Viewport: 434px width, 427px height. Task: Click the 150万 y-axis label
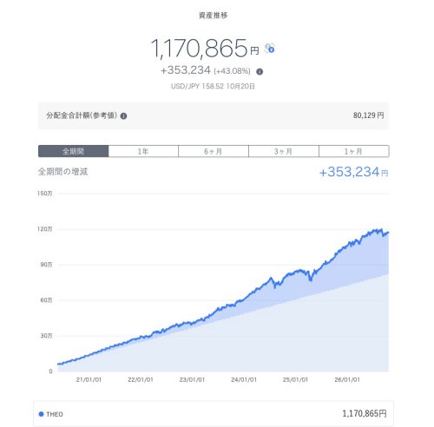[x=44, y=194]
